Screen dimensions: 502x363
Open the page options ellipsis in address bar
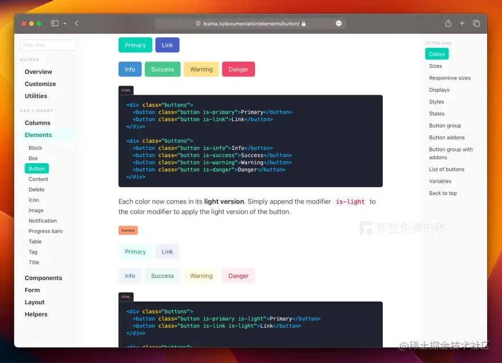point(339,23)
